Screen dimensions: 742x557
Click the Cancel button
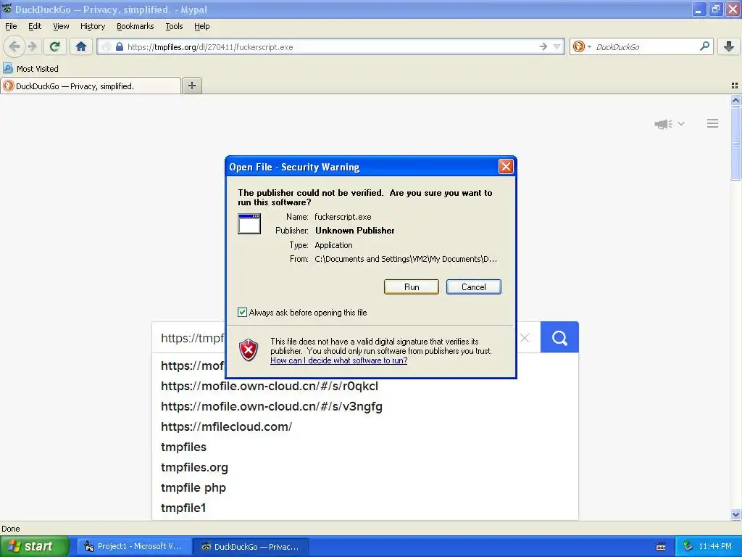474,287
